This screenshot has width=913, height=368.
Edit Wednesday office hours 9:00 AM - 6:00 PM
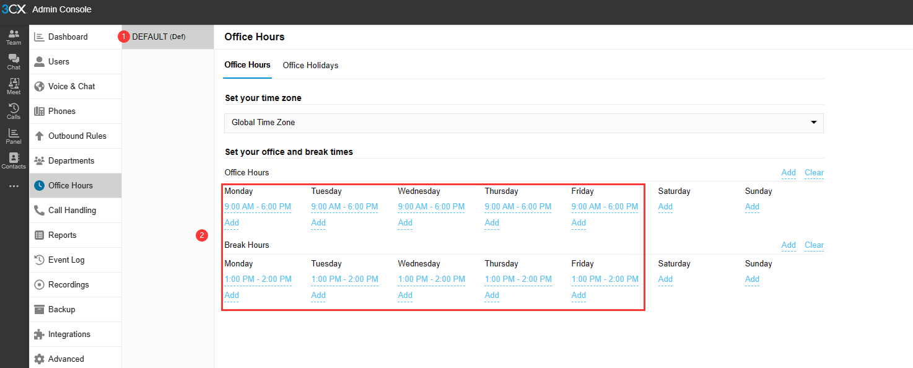pos(431,207)
